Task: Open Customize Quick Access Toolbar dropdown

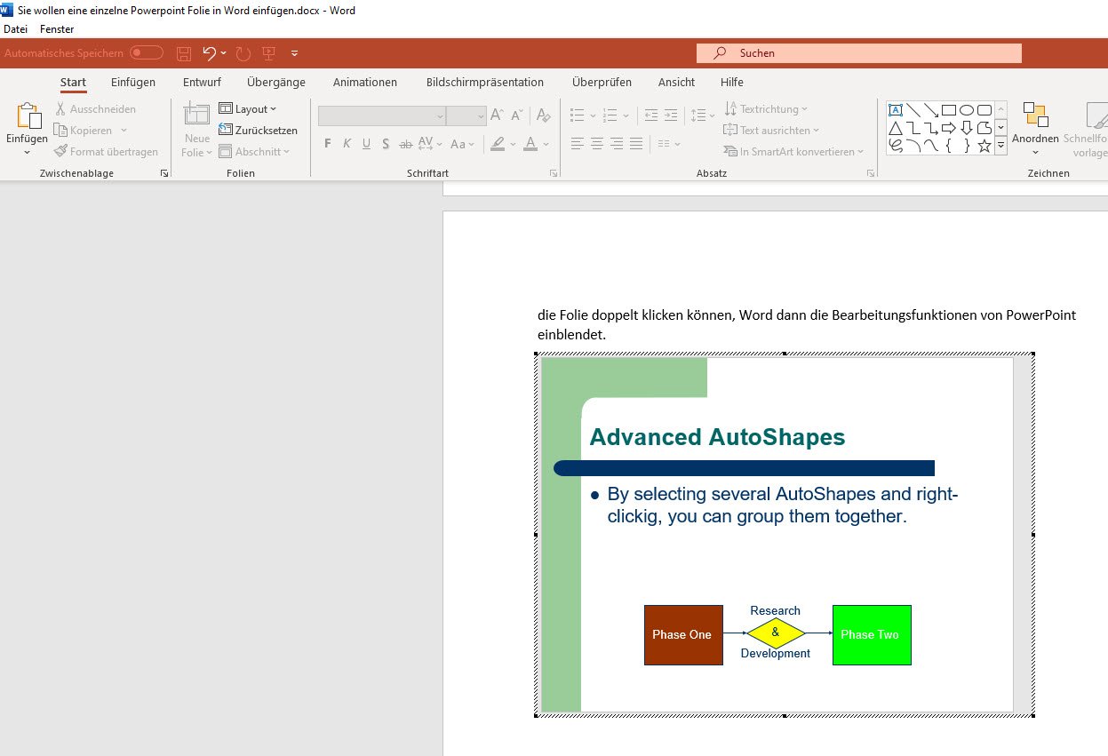Action: [295, 53]
